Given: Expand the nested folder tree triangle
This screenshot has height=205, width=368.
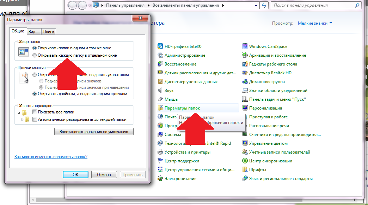Looking at the screenshot, I should pyautogui.click(x=22, y=119).
